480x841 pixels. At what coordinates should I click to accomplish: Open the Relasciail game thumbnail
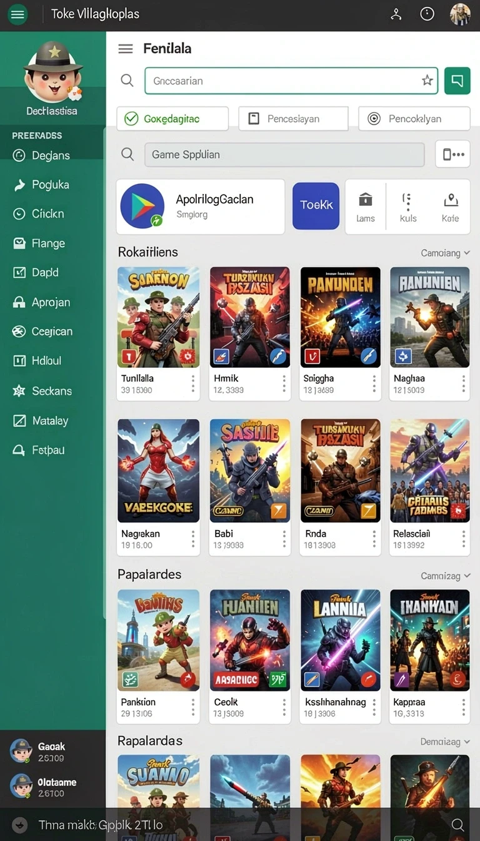430,471
